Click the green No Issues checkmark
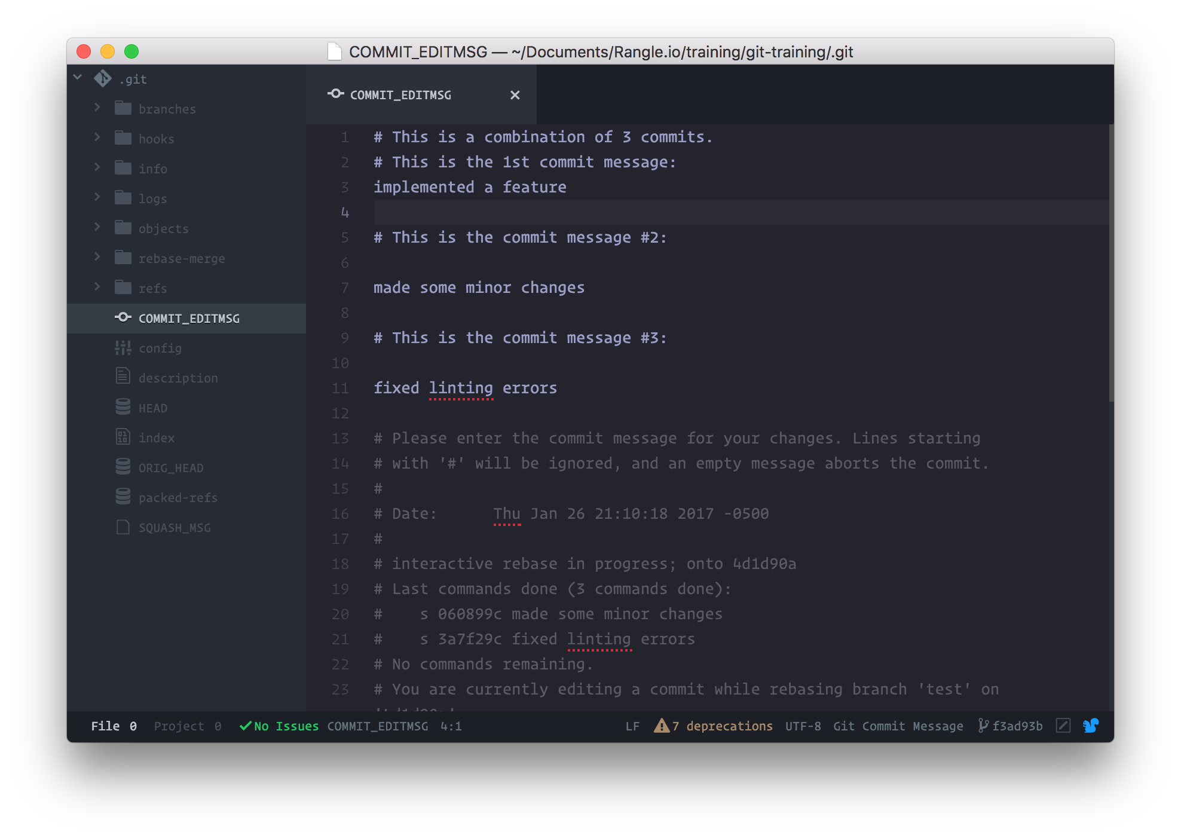This screenshot has width=1181, height=838. point(245,726)
